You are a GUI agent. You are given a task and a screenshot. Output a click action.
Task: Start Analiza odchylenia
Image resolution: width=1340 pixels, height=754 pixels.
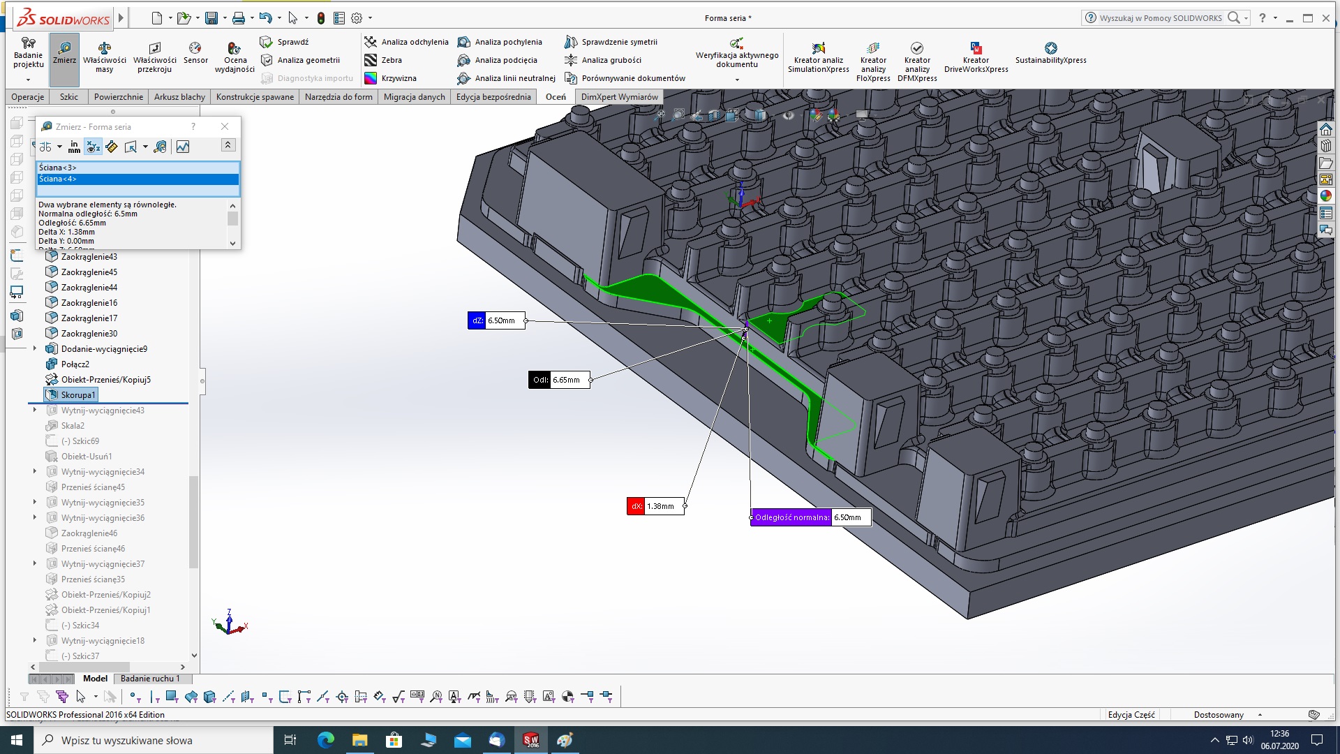pos(407,42)
